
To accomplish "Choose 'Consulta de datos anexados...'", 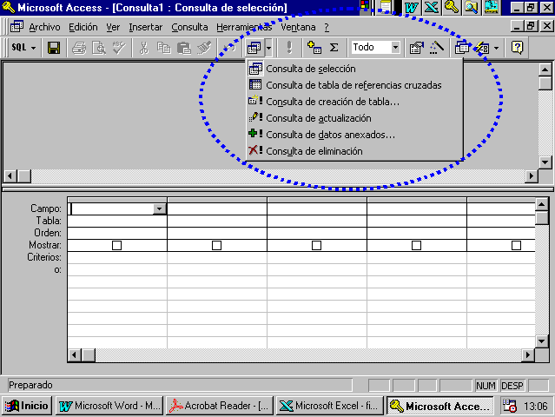I will click(x=354, y=135).
